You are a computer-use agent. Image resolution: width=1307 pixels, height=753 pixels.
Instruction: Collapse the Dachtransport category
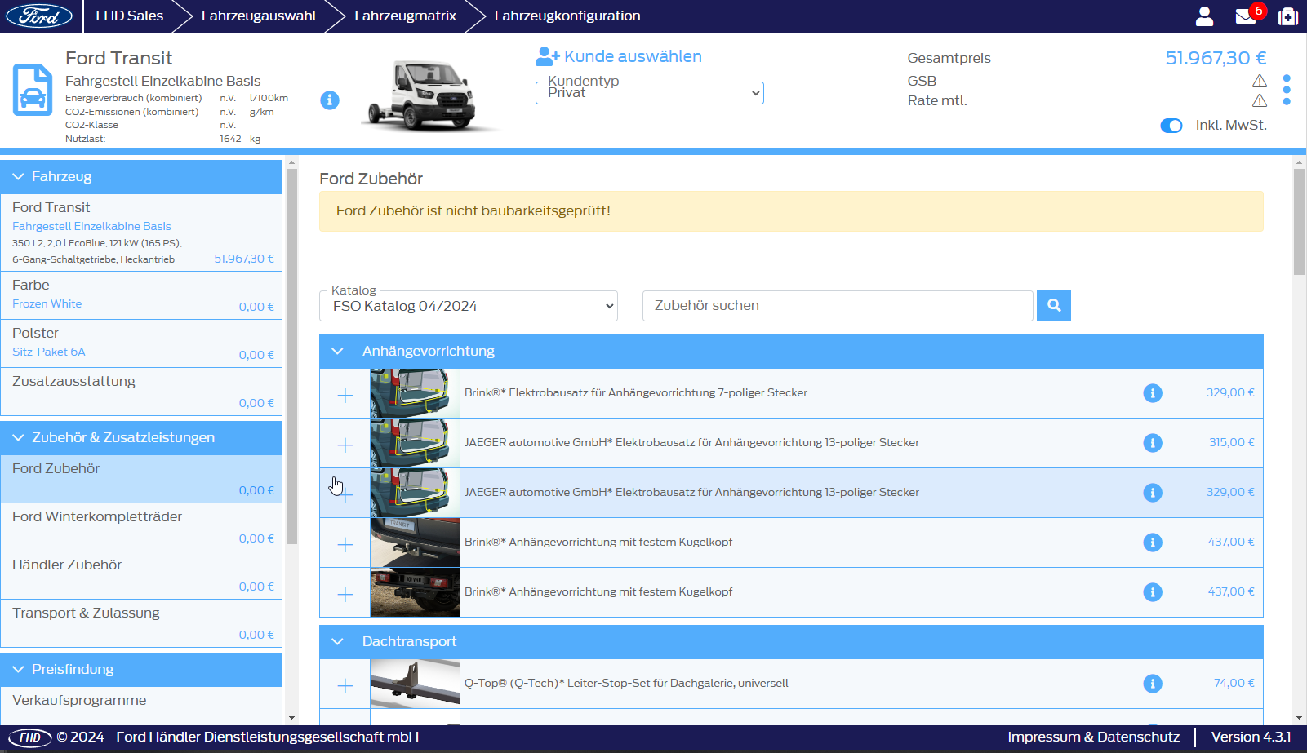[x=791, y=642]
